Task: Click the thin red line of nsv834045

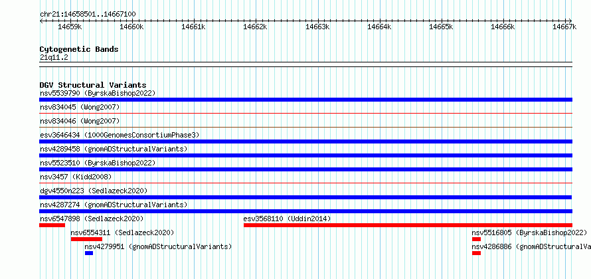Action: point(305,113)
